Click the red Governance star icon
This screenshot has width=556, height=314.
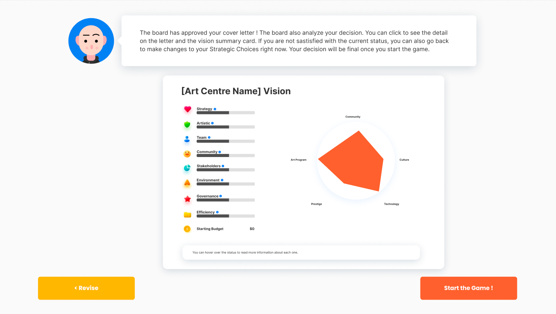click(187, 199)
